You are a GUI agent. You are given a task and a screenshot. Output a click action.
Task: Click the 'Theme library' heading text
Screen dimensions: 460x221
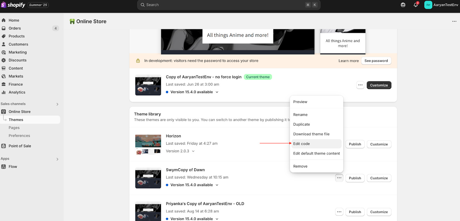pyautogui.click(x=147, y=114)
